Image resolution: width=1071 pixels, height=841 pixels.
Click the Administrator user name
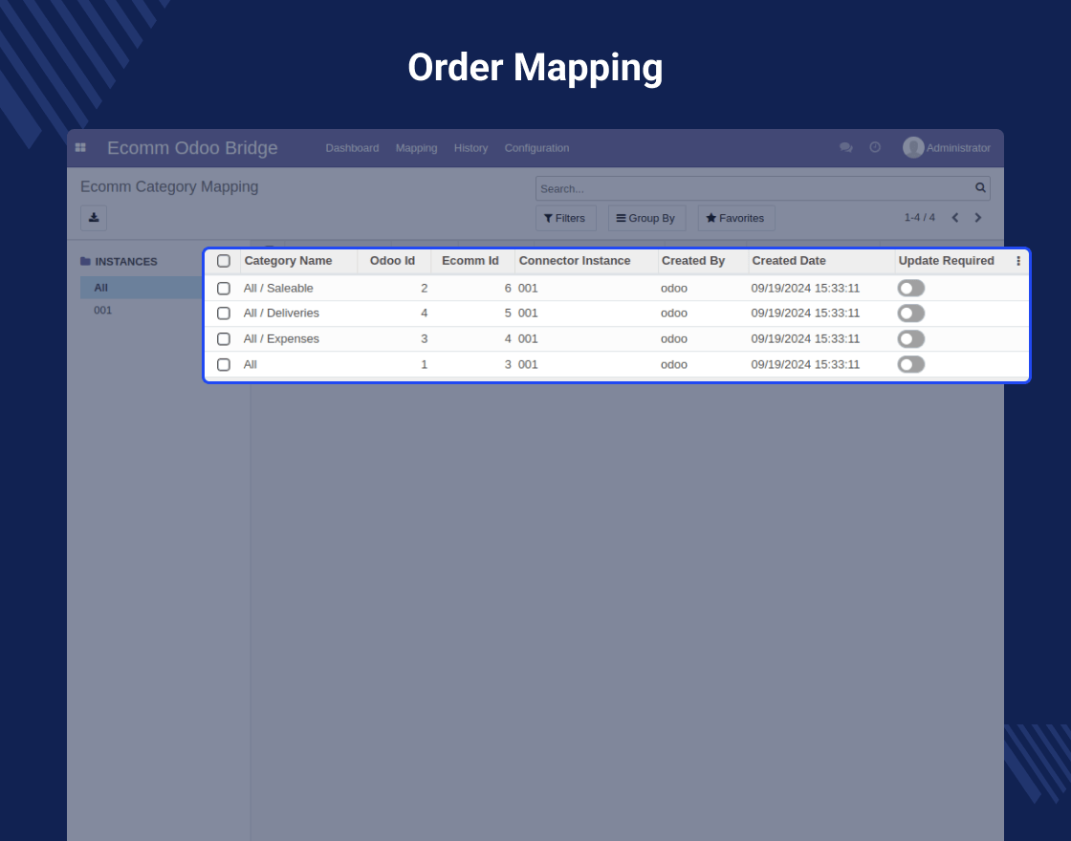point(958,148)
